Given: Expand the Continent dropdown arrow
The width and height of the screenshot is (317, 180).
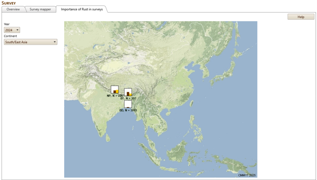Looking at the screenshot, I should coord(55,42).
